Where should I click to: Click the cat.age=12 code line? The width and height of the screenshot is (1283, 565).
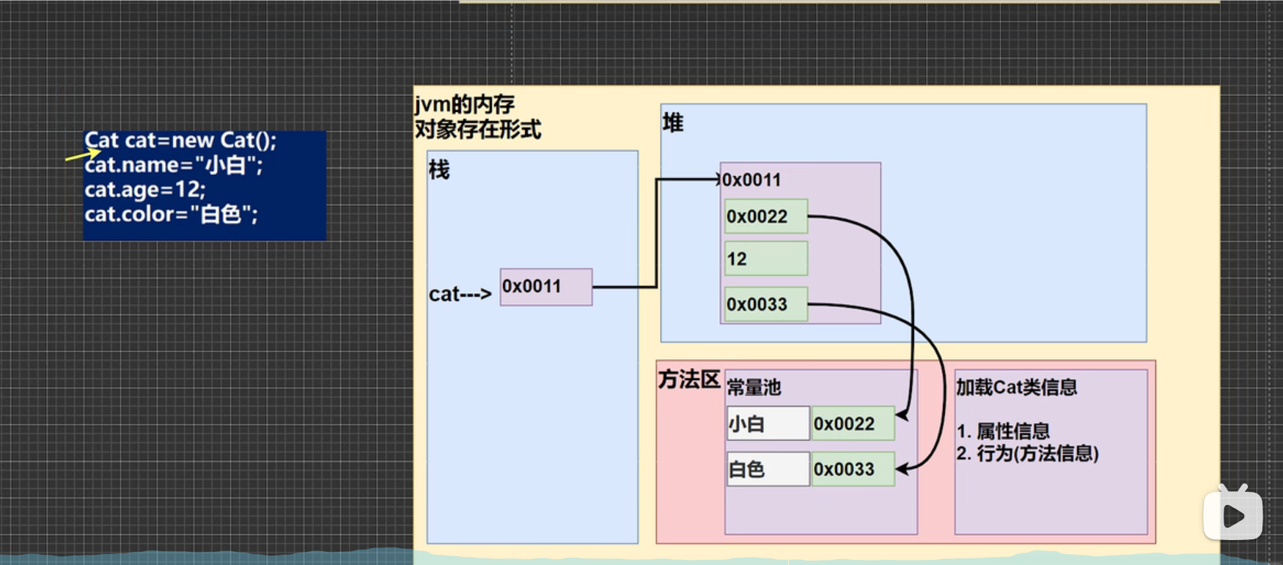point(145,190)
